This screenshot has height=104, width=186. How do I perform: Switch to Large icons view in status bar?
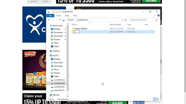click(x=158, y=99)
